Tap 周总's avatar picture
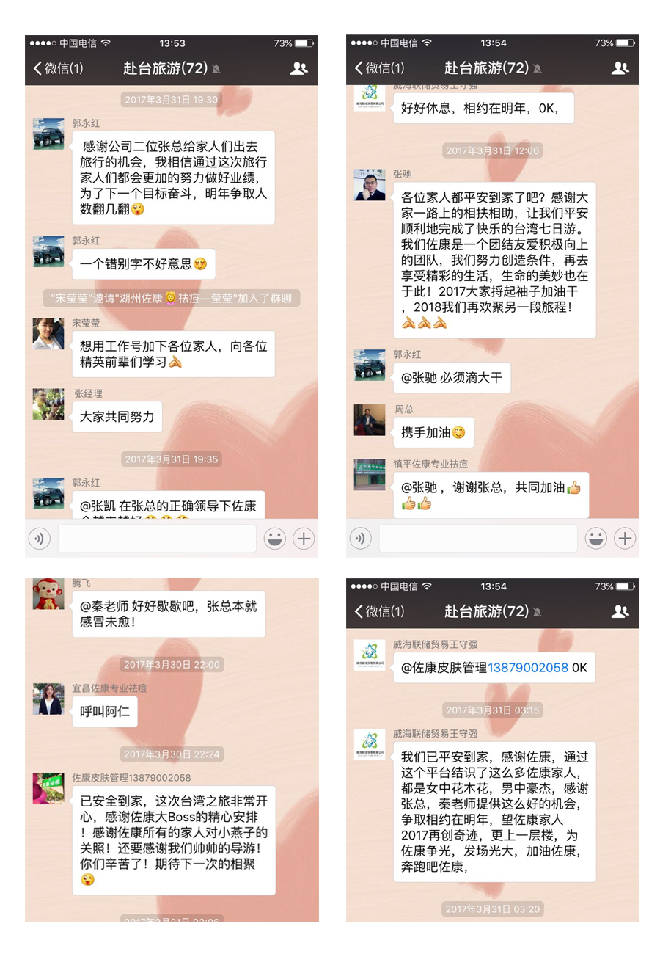This screenshot has width=660, height=954. coord(370,420)
